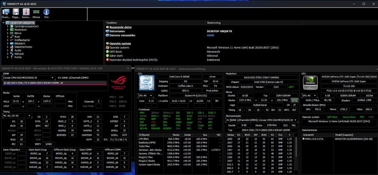Click the red VMX feature label

[x=153, y=122]
